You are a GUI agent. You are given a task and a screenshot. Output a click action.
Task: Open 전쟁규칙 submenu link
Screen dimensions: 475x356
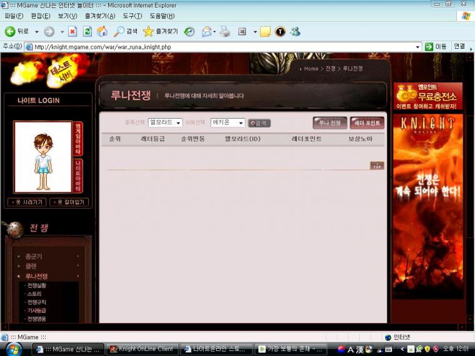point(37,302)
